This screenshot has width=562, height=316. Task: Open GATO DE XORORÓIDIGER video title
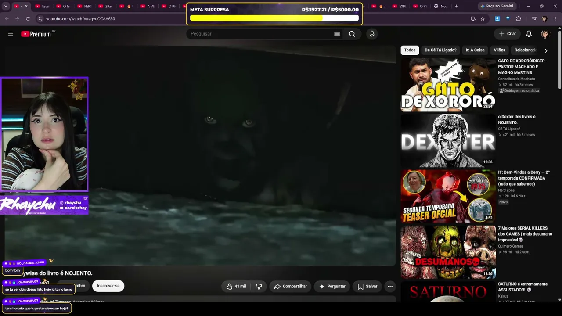(522, 67)
